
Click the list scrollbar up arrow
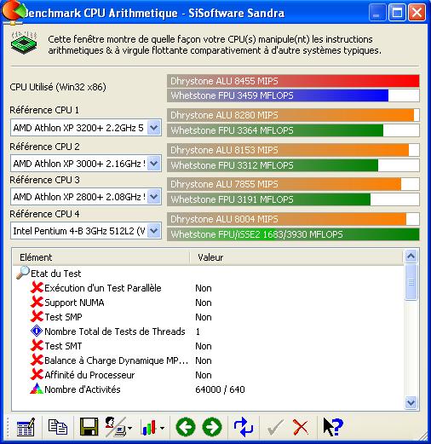(411, 257)
